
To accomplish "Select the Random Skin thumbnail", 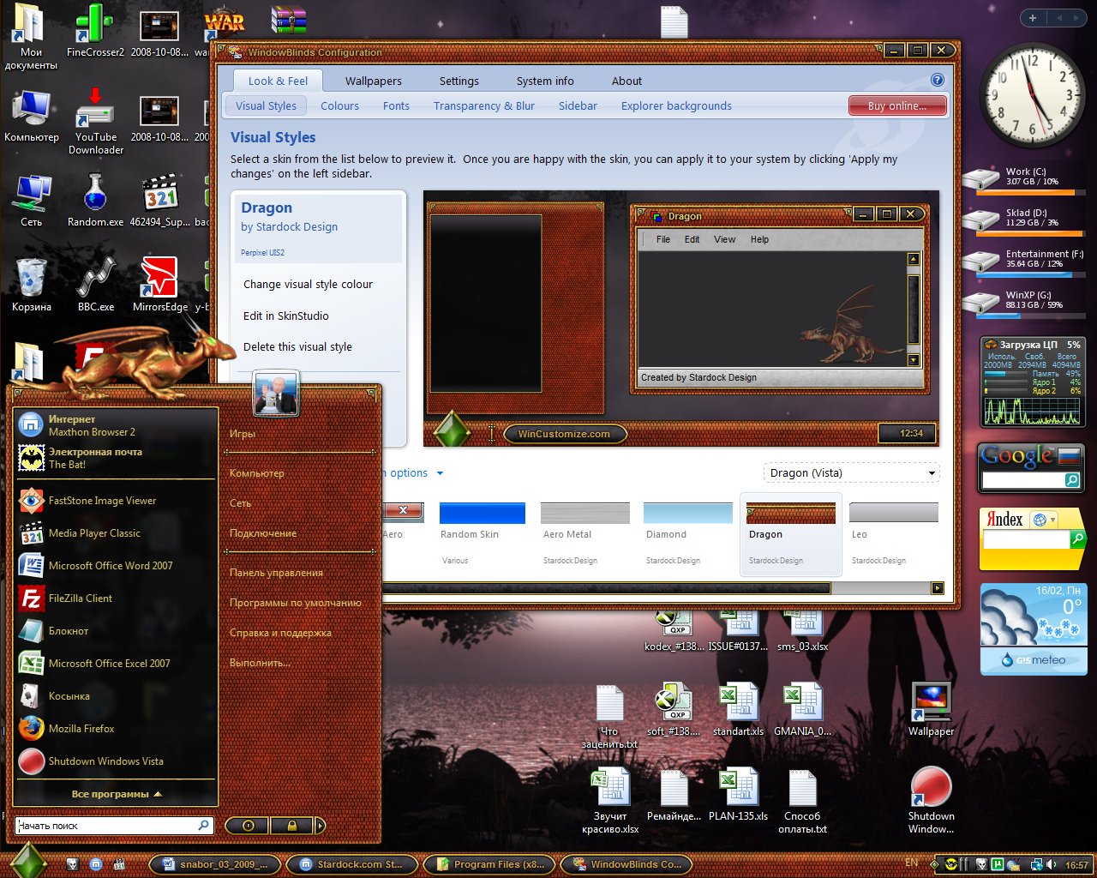I will tap(482, 533).
